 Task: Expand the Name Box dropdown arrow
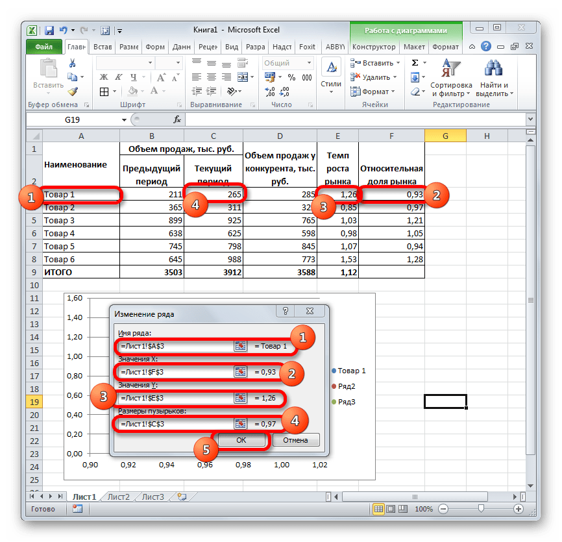click(124, 119)
